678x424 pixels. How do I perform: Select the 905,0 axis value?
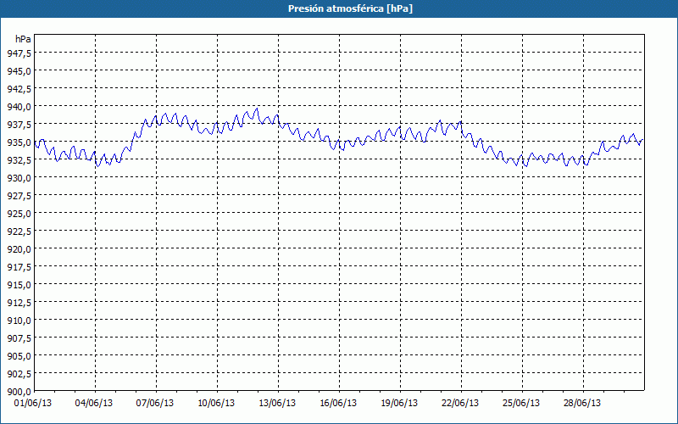[x=19, y=355]
